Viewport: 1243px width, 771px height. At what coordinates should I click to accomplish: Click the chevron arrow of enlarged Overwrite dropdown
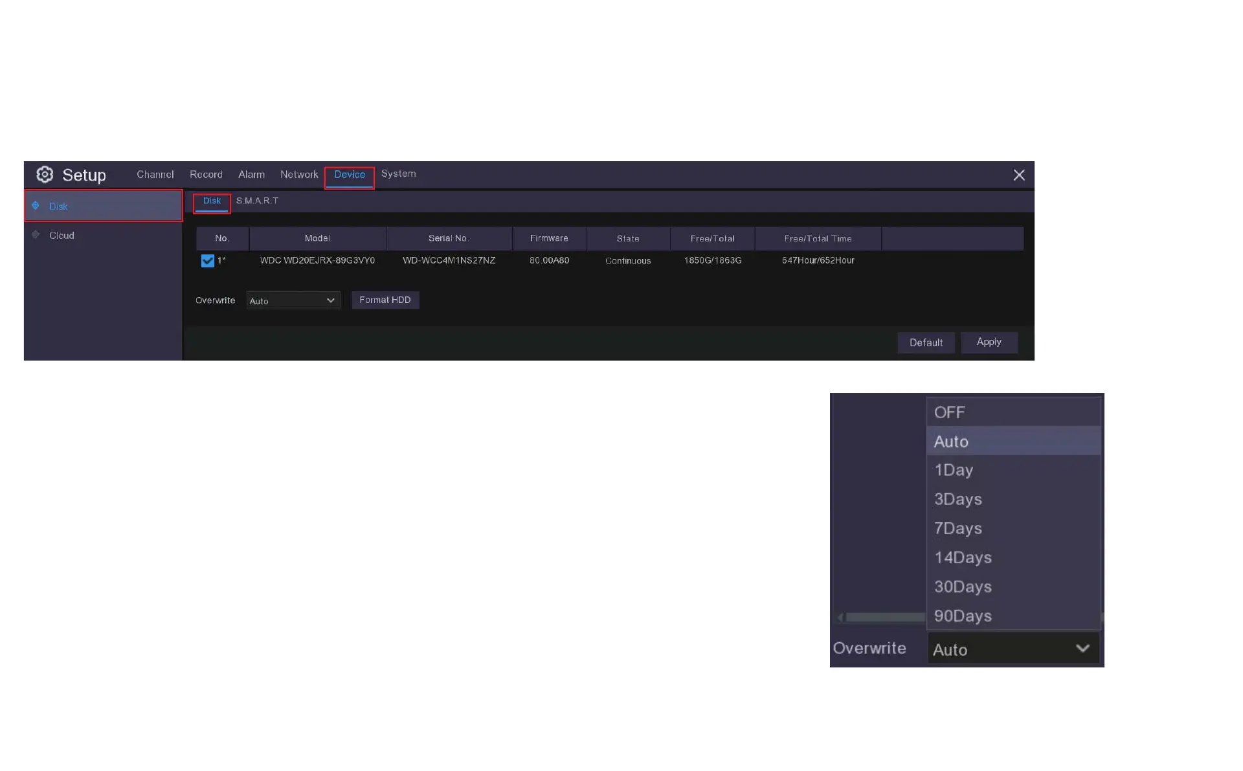pos(1082,649)
